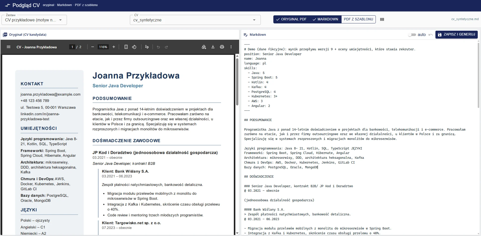Viewport: 481px width, 236px height.
Task: Click PDF scrollbar up arrow
Action: click(x=237, y=56)
